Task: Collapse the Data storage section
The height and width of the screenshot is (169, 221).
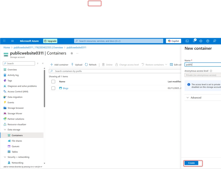Action: [x=5, y=130]
